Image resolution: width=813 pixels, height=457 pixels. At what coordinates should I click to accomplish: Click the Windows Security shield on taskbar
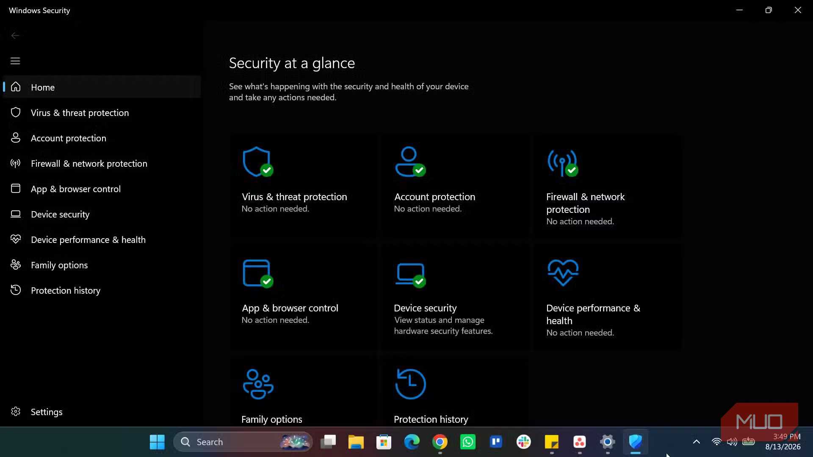tap(635, 442)
